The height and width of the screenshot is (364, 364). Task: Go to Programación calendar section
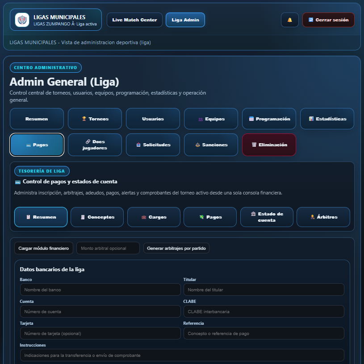(269, 119)
